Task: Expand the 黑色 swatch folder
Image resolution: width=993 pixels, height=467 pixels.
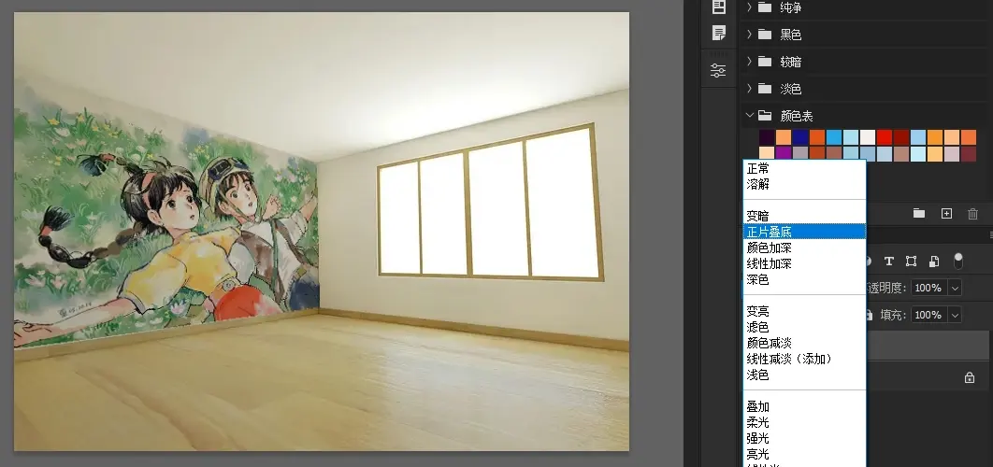Action: coord(750,35)
